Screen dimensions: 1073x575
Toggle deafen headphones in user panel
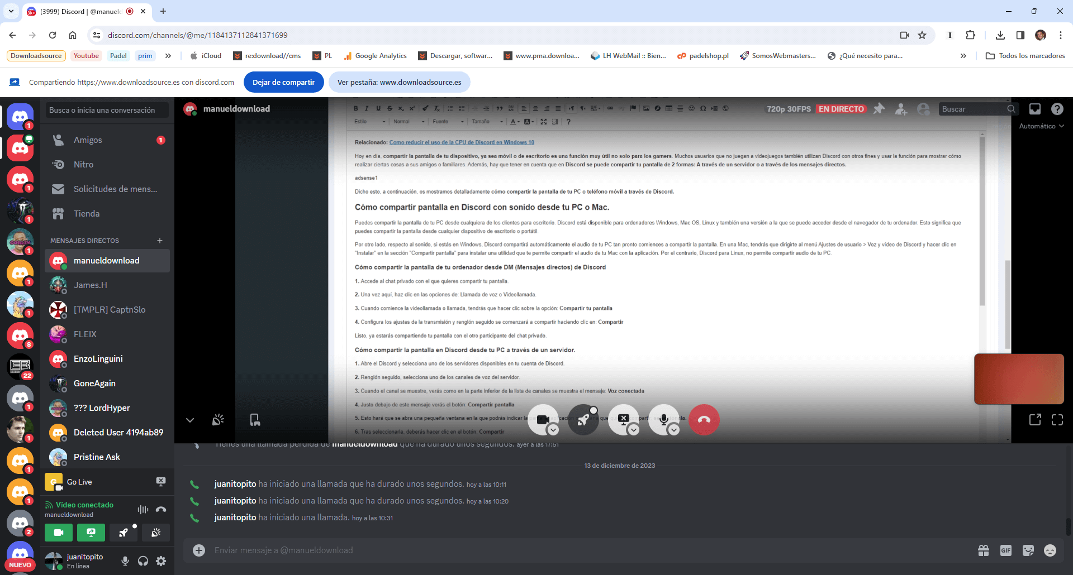[143, 561]
